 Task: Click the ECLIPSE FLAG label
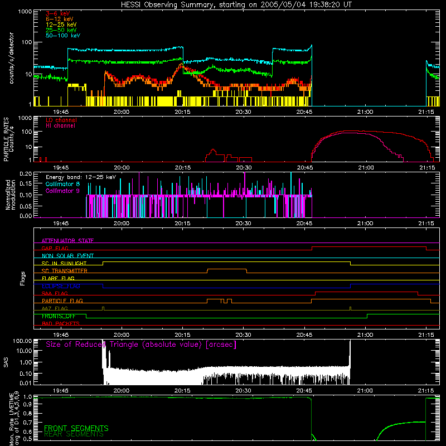click(61, 286)
